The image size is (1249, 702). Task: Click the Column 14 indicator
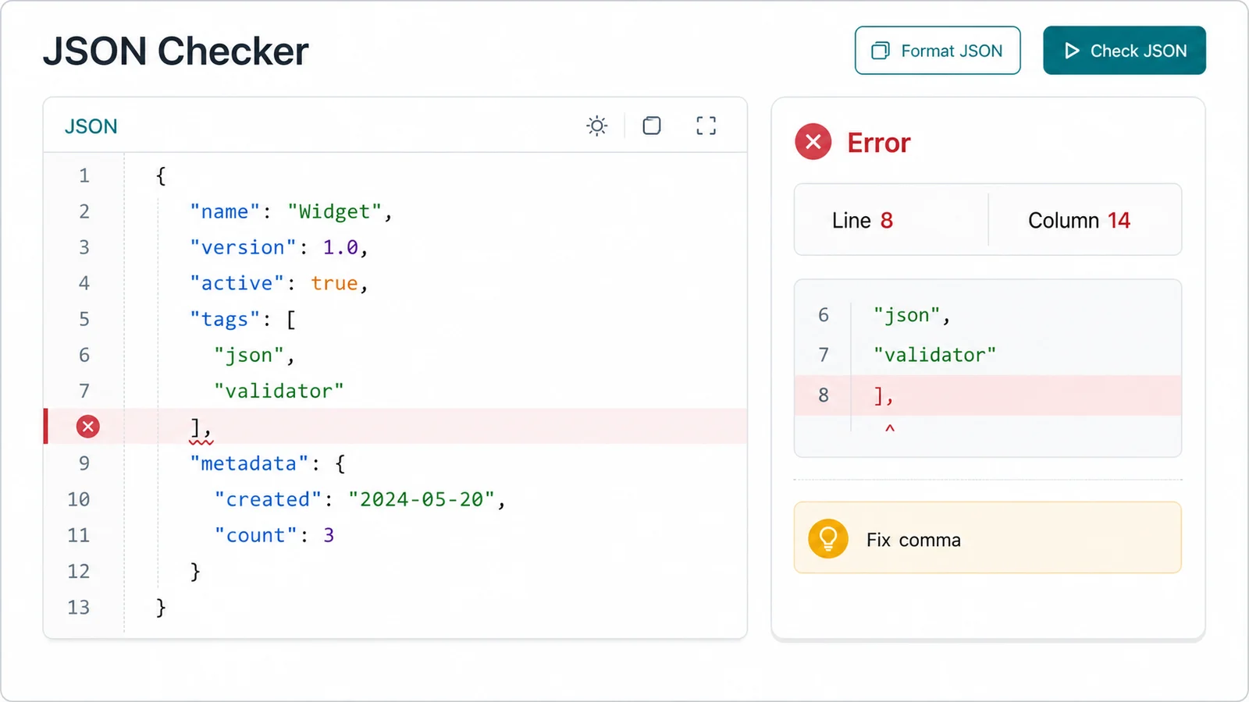[x=1079, y=221]
